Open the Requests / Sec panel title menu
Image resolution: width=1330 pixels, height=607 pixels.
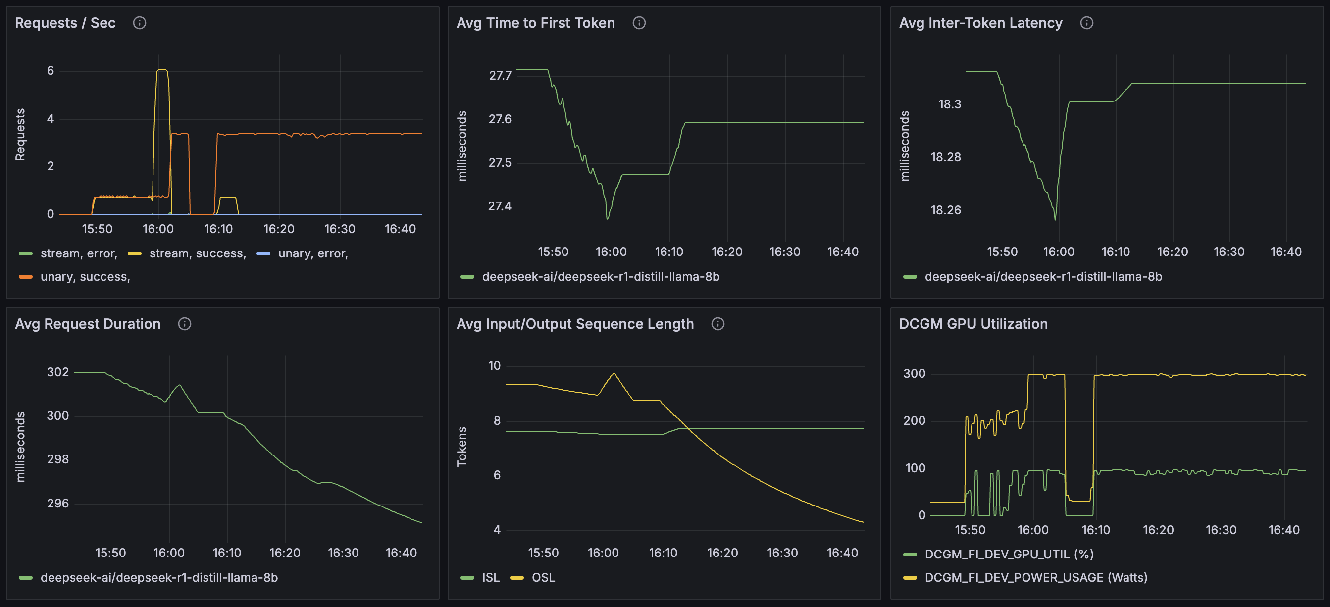[65, 23]
